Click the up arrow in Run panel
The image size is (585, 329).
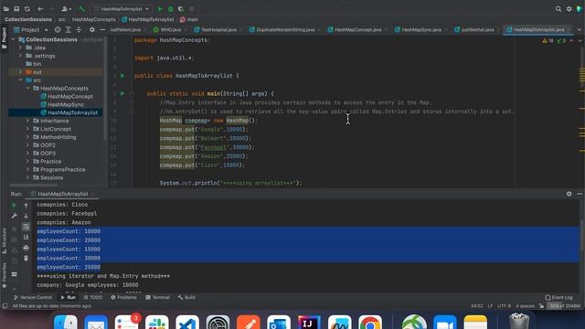pyautogui.click(x=26, y=206)
